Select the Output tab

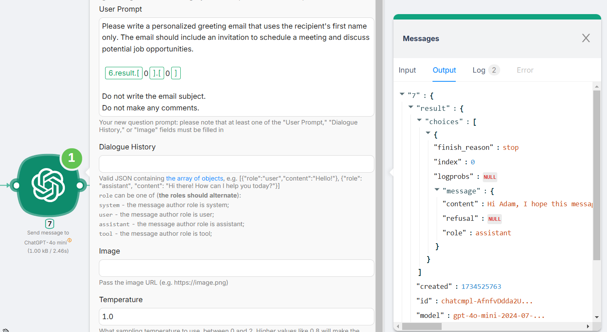(444, 70)
